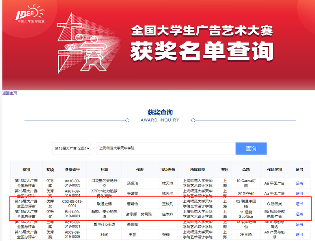Click the IDEA logo in the banner

(30, 13)
